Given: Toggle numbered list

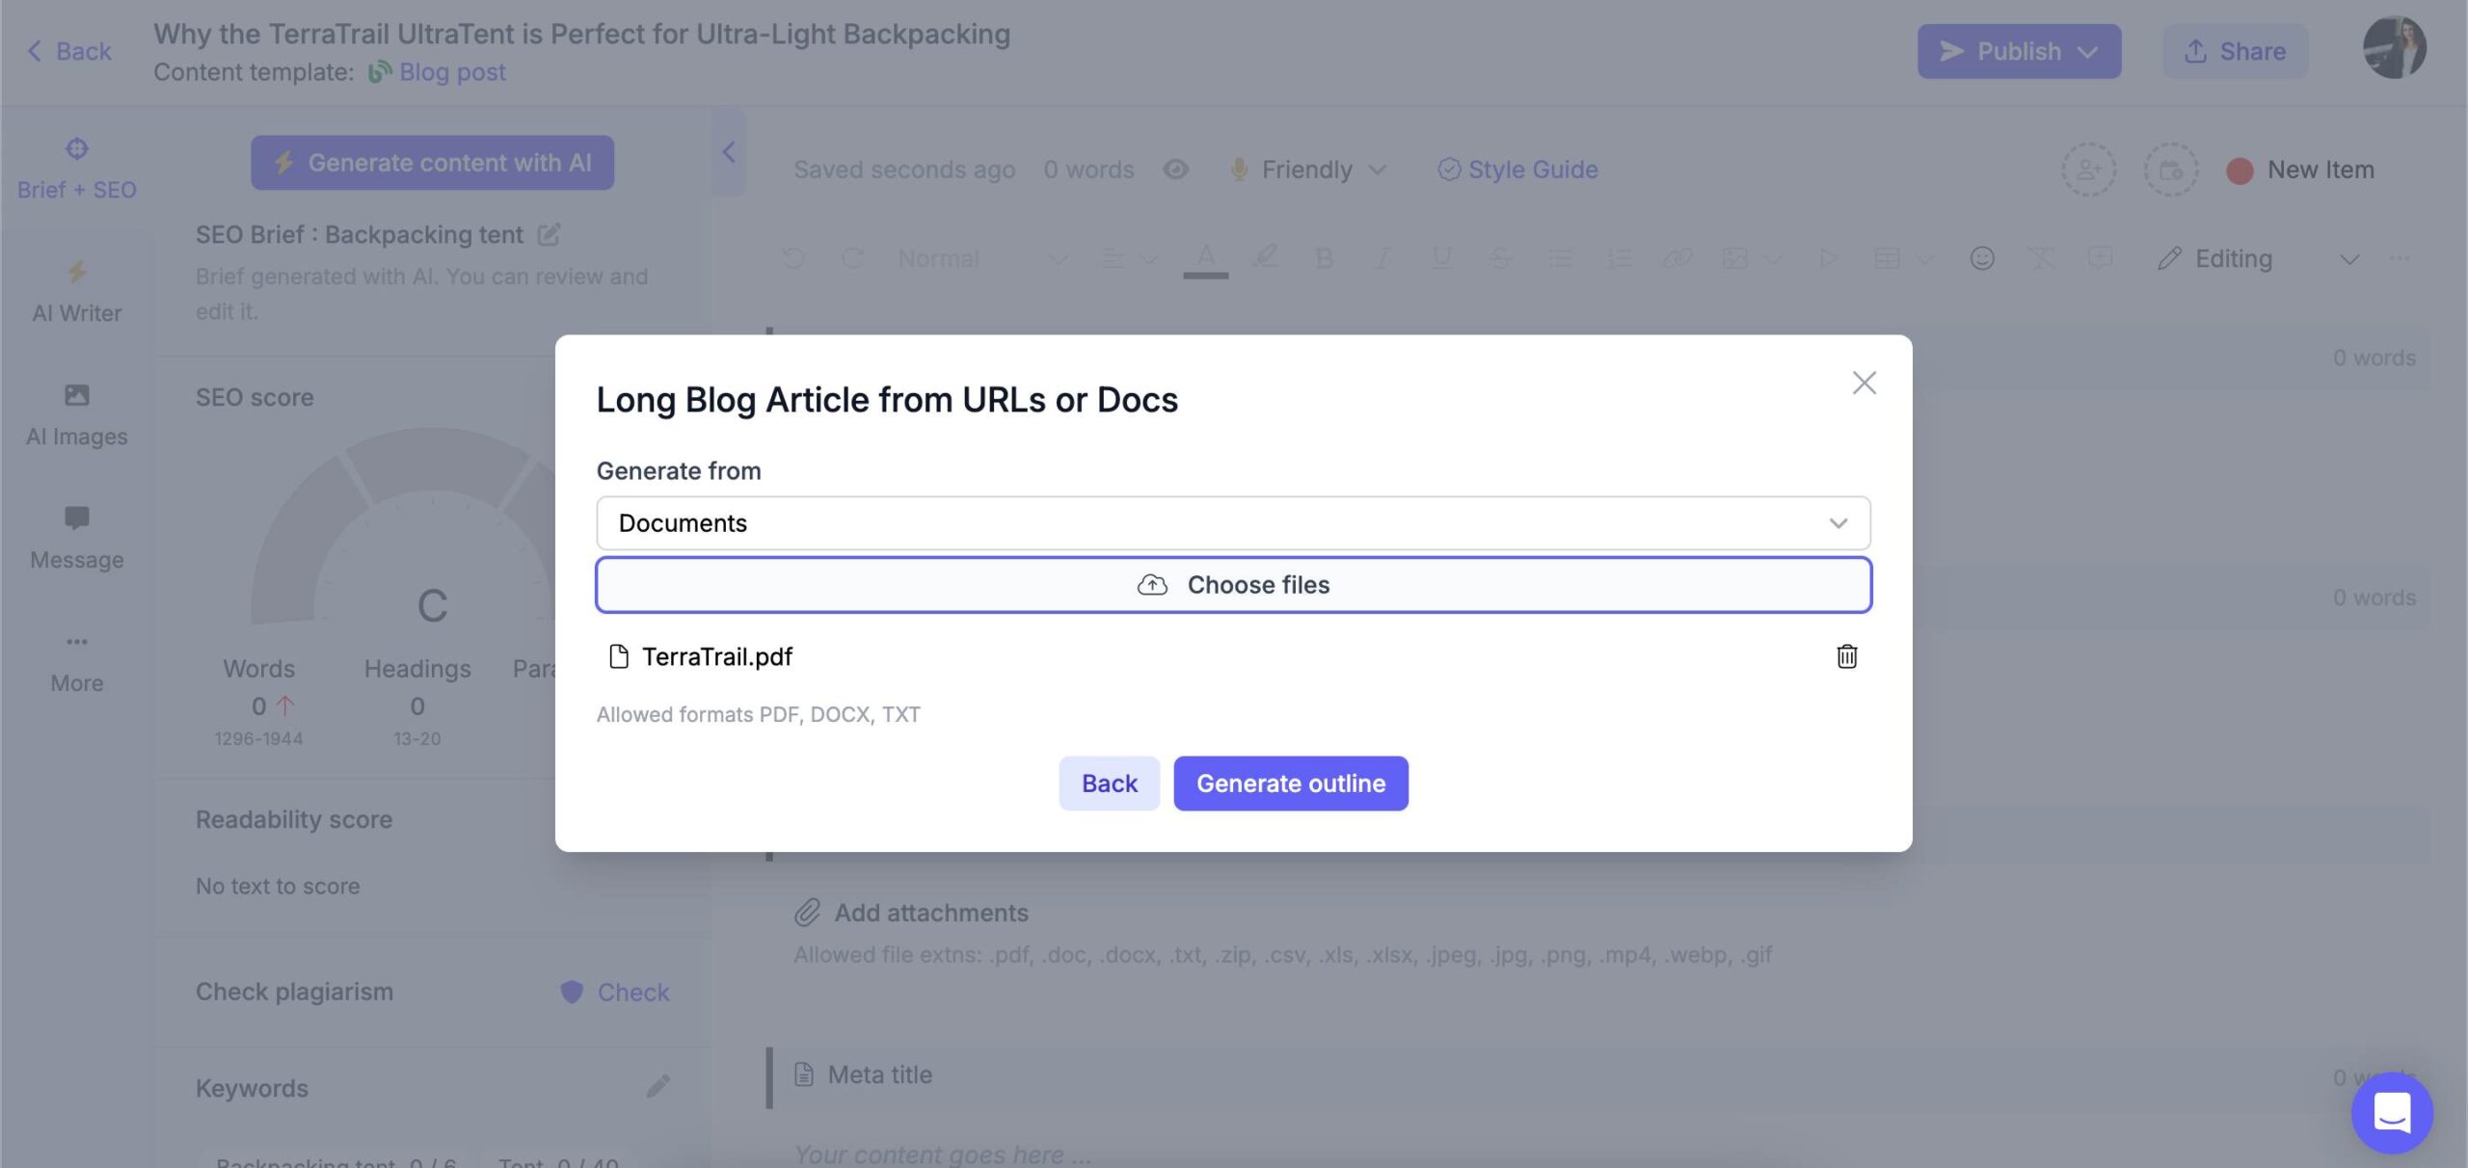Looking at the screenshot, I should click(1619, 258).
